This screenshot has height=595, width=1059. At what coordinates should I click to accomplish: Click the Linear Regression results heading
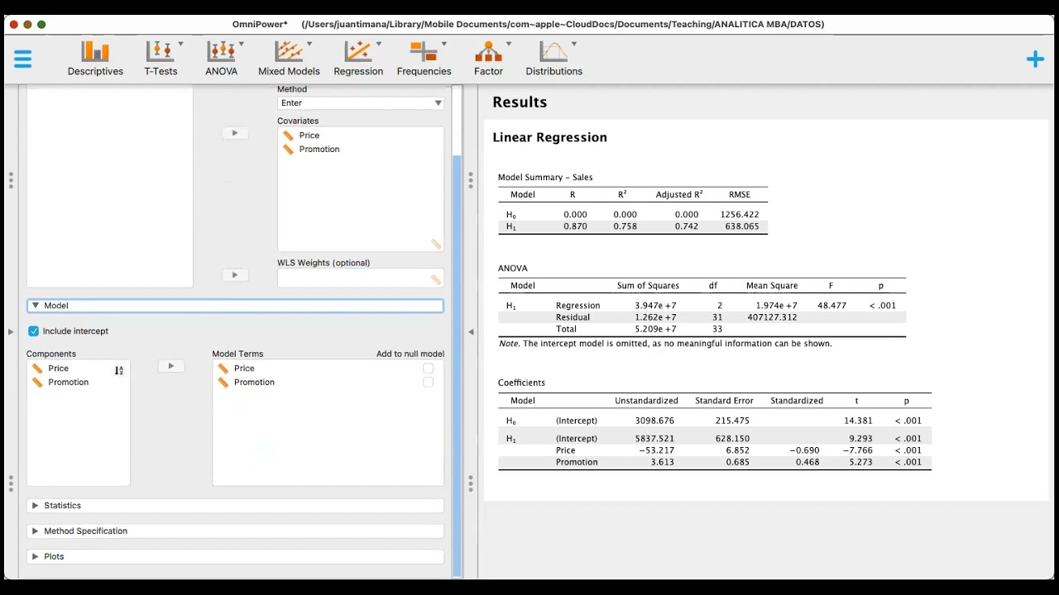549,138
